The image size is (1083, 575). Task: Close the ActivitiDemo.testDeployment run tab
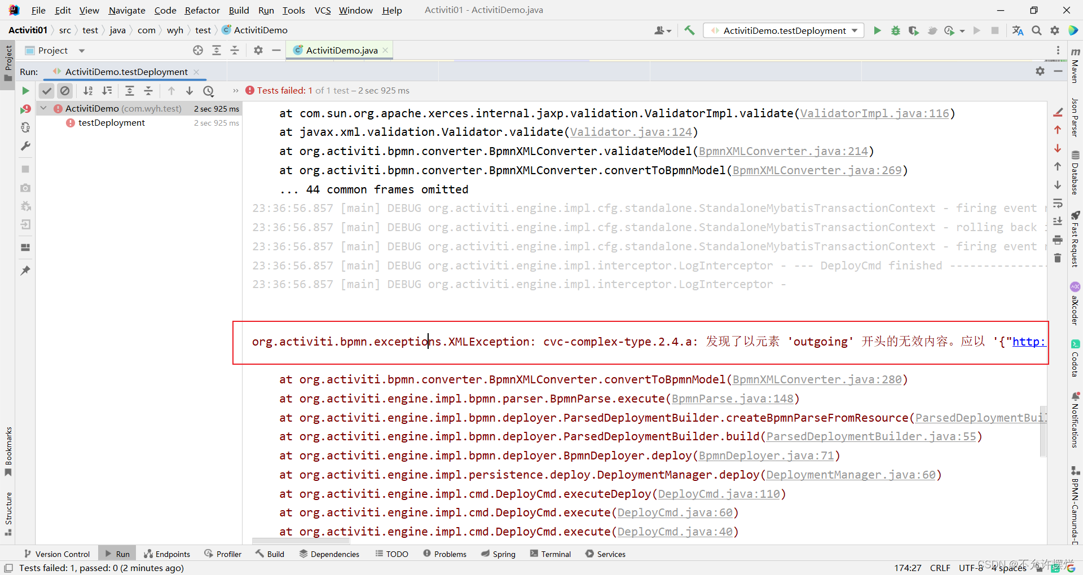point(196,72)
